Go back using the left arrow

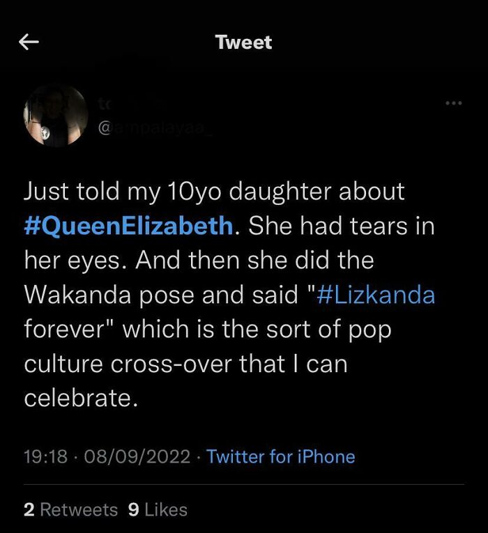[x=28, y=43]
